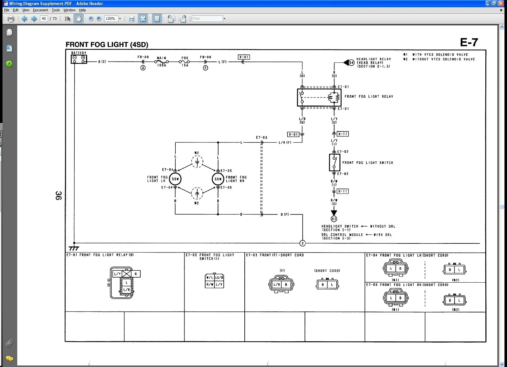This screenshot has height=367, width=507.
Task: Open the Pages panel in sidebar
Action: point(9,32)
